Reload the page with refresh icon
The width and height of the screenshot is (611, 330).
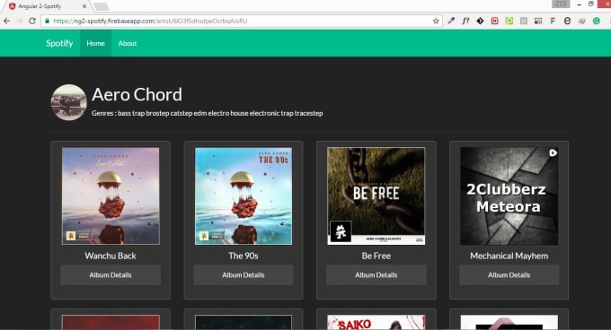tap(32, 21)
